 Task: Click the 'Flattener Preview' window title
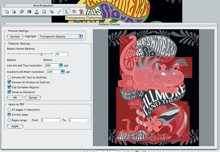click(109, 25)
